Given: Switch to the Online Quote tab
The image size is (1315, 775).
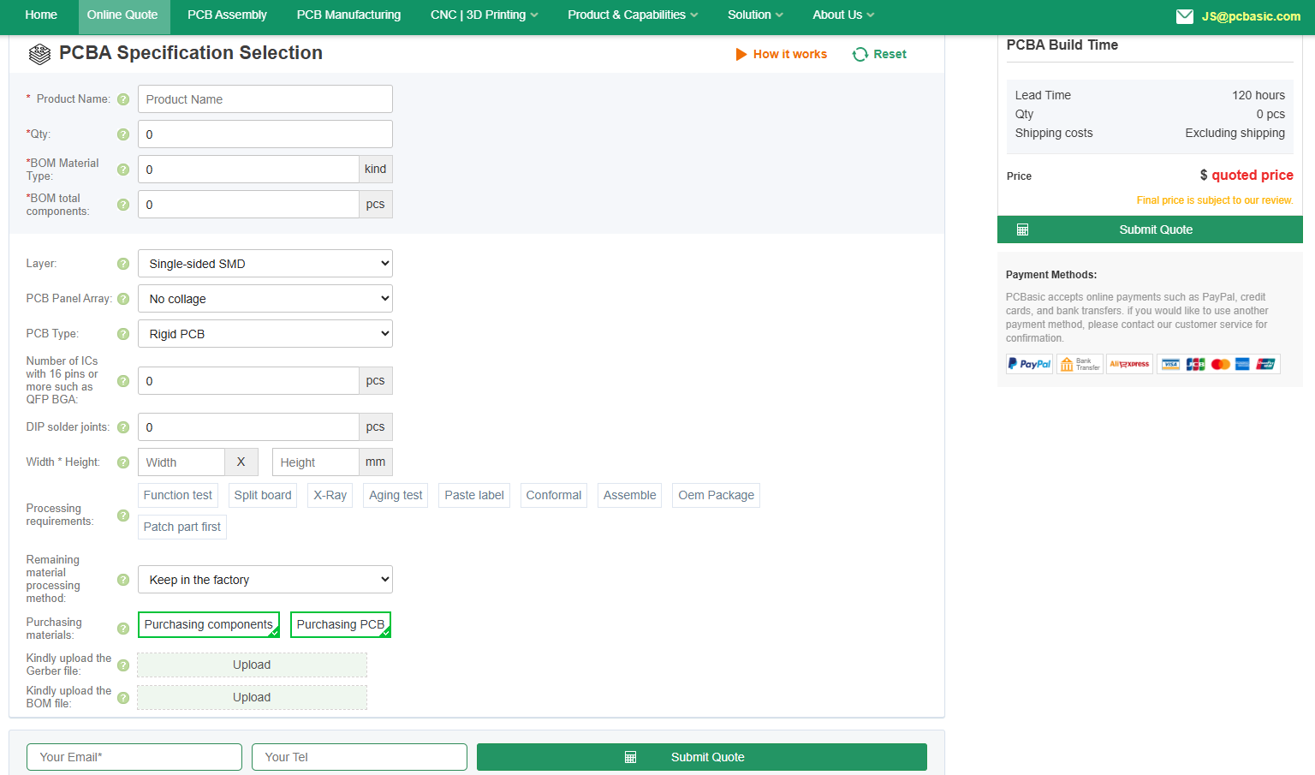Looking at the screenshot, I should [123, 15].
